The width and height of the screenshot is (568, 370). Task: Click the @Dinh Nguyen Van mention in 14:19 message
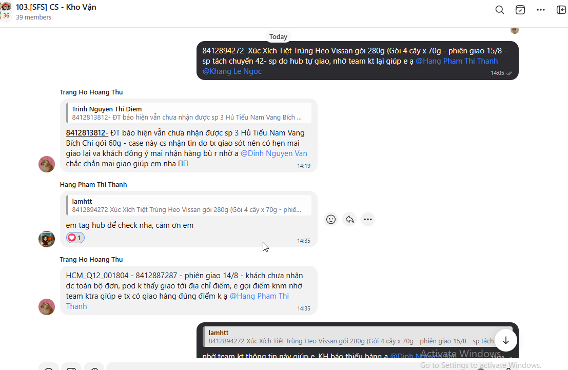(x=274, y=153)
